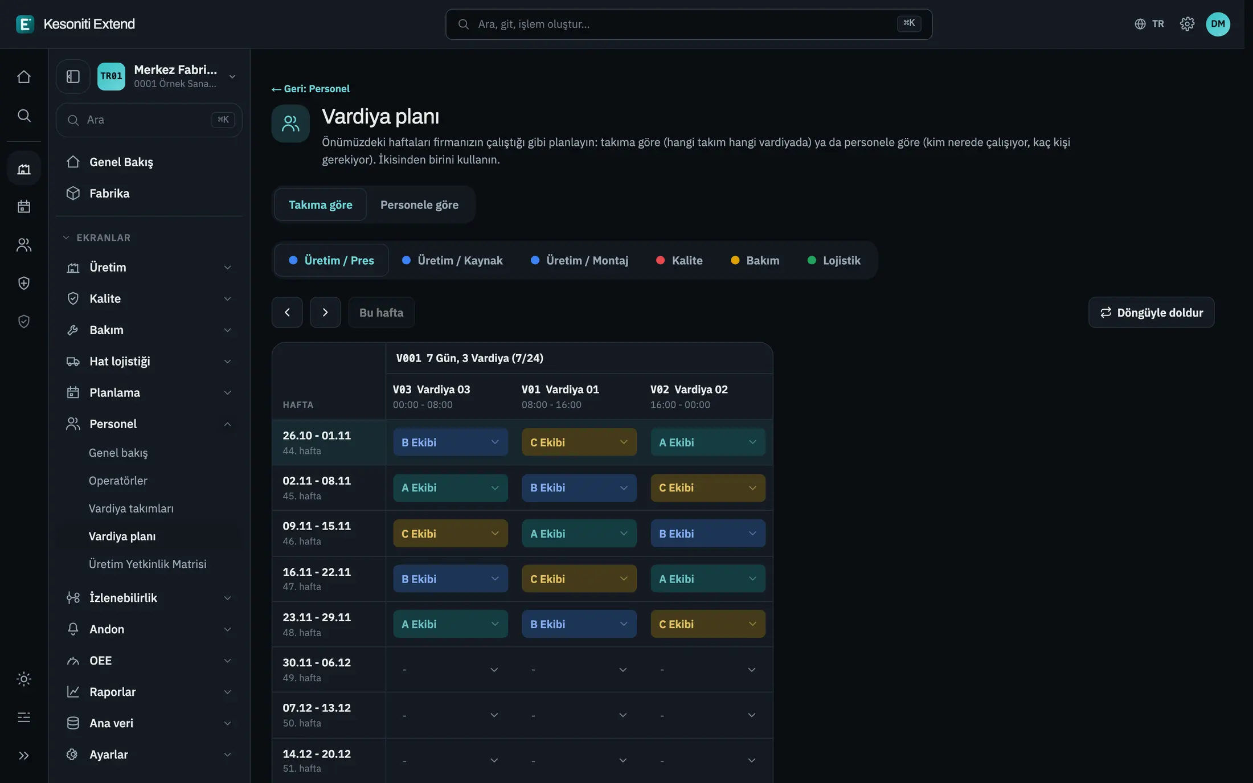Screen dimensions: 1253x783
Task: Collapse sidebar panel toggle icon
Action: [73, 76]
